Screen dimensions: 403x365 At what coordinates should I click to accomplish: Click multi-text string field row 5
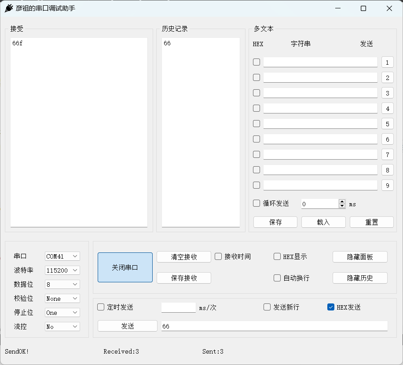(320, 124)
